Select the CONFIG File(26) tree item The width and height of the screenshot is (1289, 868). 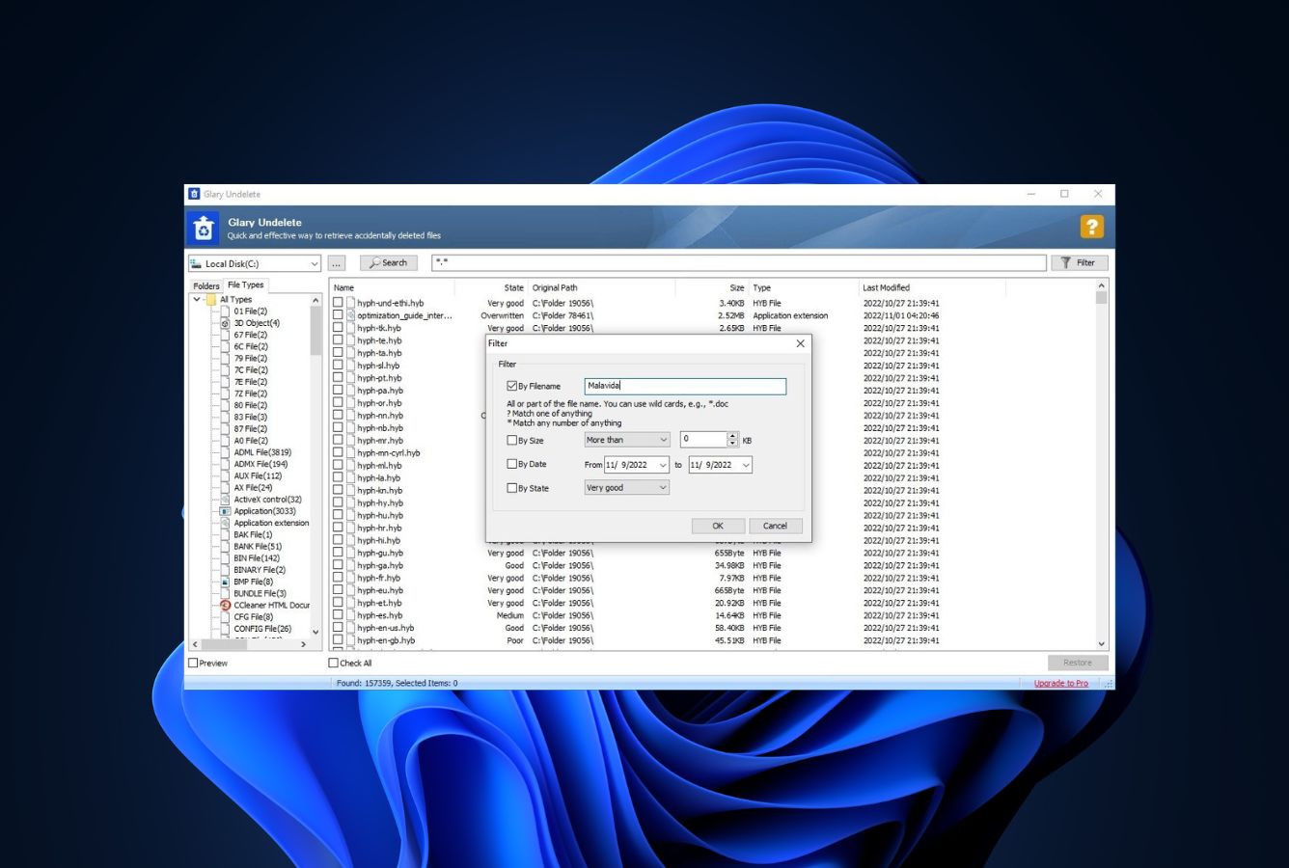262,629
